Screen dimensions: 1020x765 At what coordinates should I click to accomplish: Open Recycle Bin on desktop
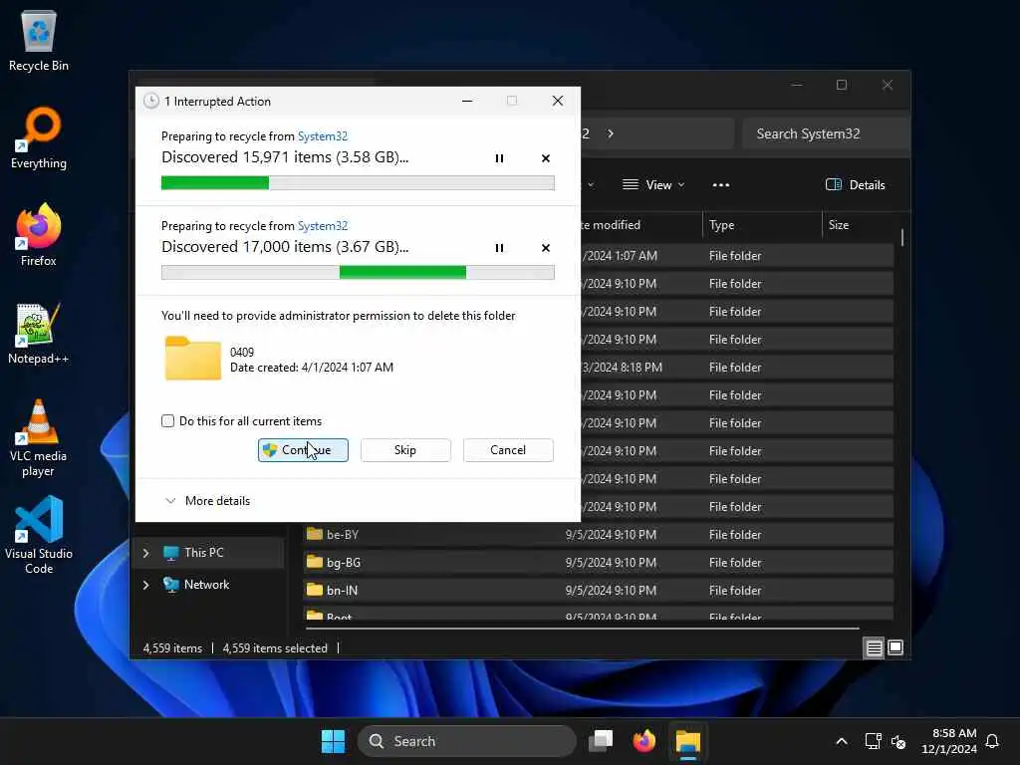pos(39,41)
